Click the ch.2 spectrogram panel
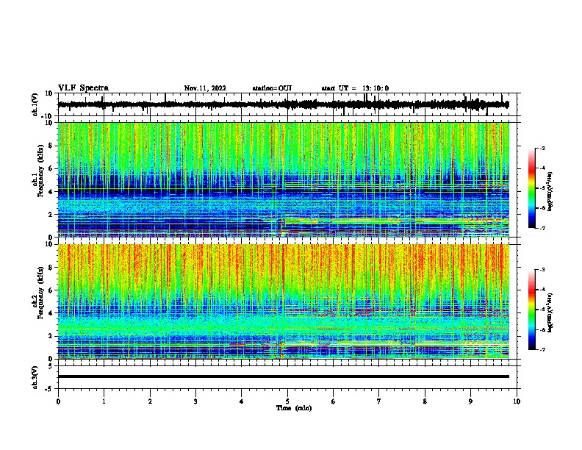This screenshot has width=582, height=450. click(x=284, y=301)
